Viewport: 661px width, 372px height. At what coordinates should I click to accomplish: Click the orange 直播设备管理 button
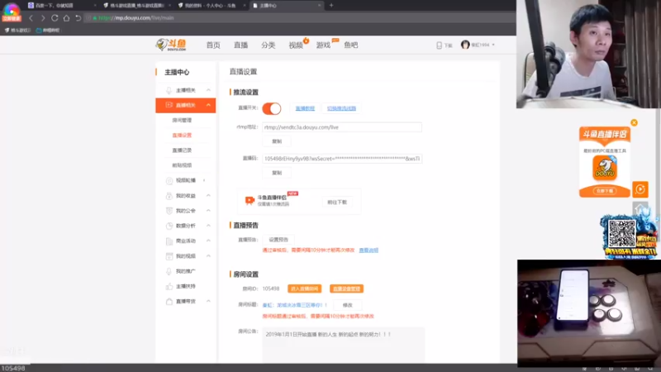[346, 289]
